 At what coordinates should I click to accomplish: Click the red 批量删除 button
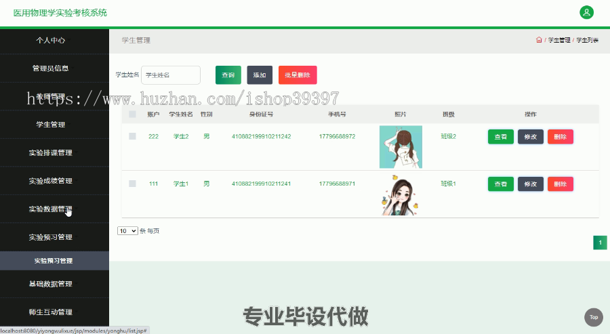pyautogui.click(x=298, y=75)
